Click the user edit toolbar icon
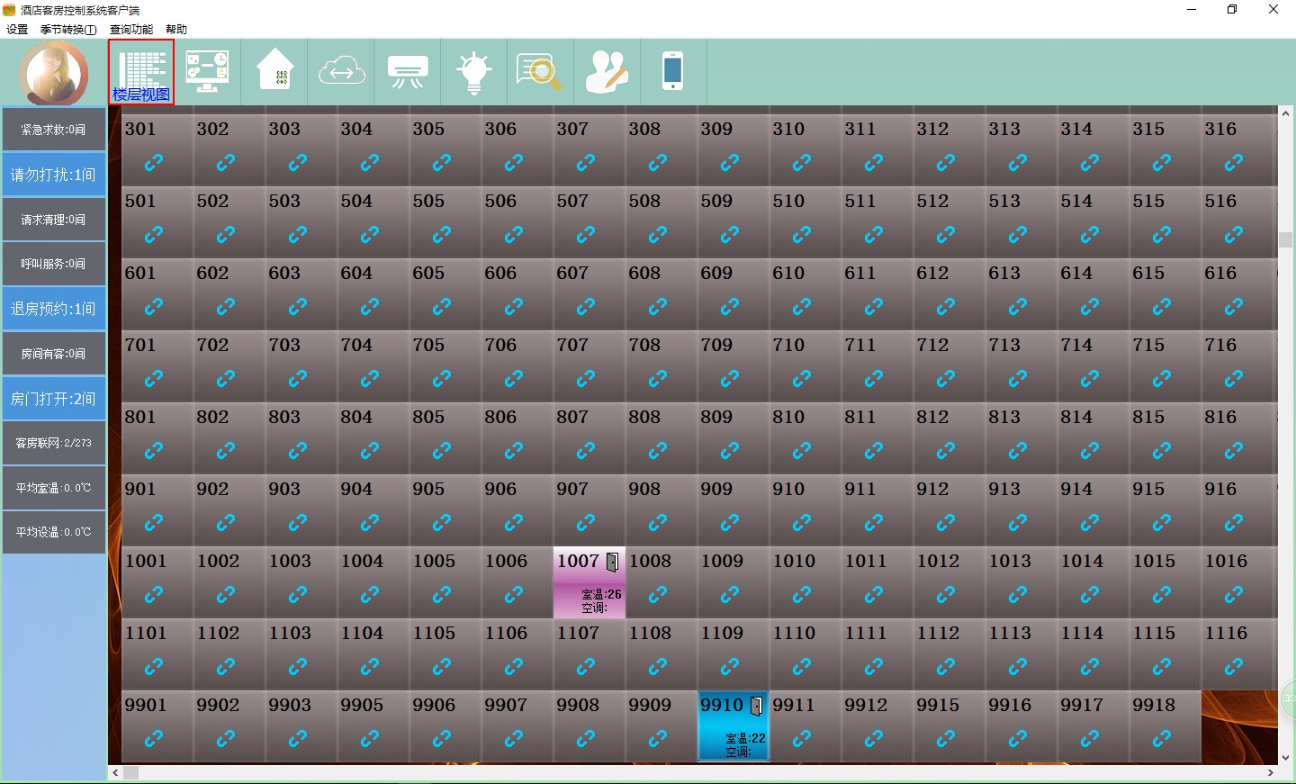 click(607, 72)
